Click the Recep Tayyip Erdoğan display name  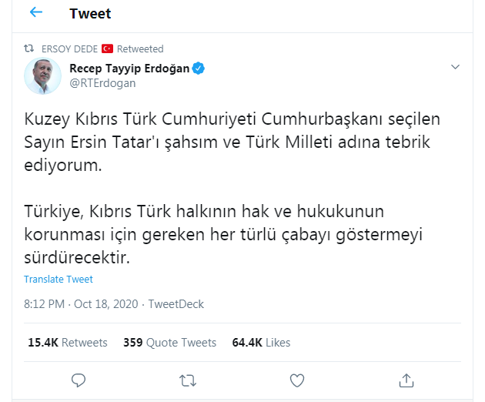tap(129, 68)
